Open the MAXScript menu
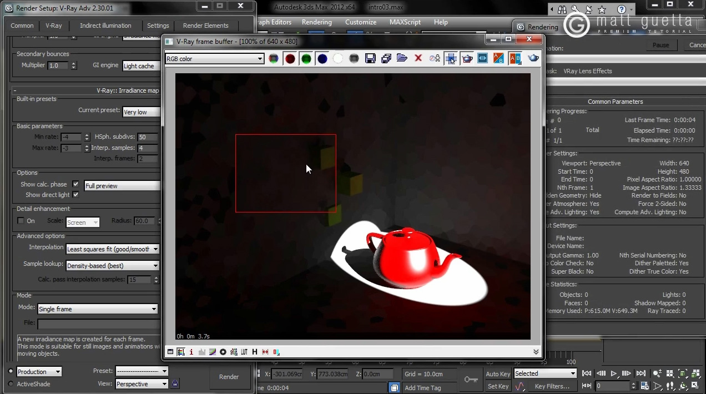Image resolution: width=706 pixels, height=394 pixels. [x=405, y=22]
